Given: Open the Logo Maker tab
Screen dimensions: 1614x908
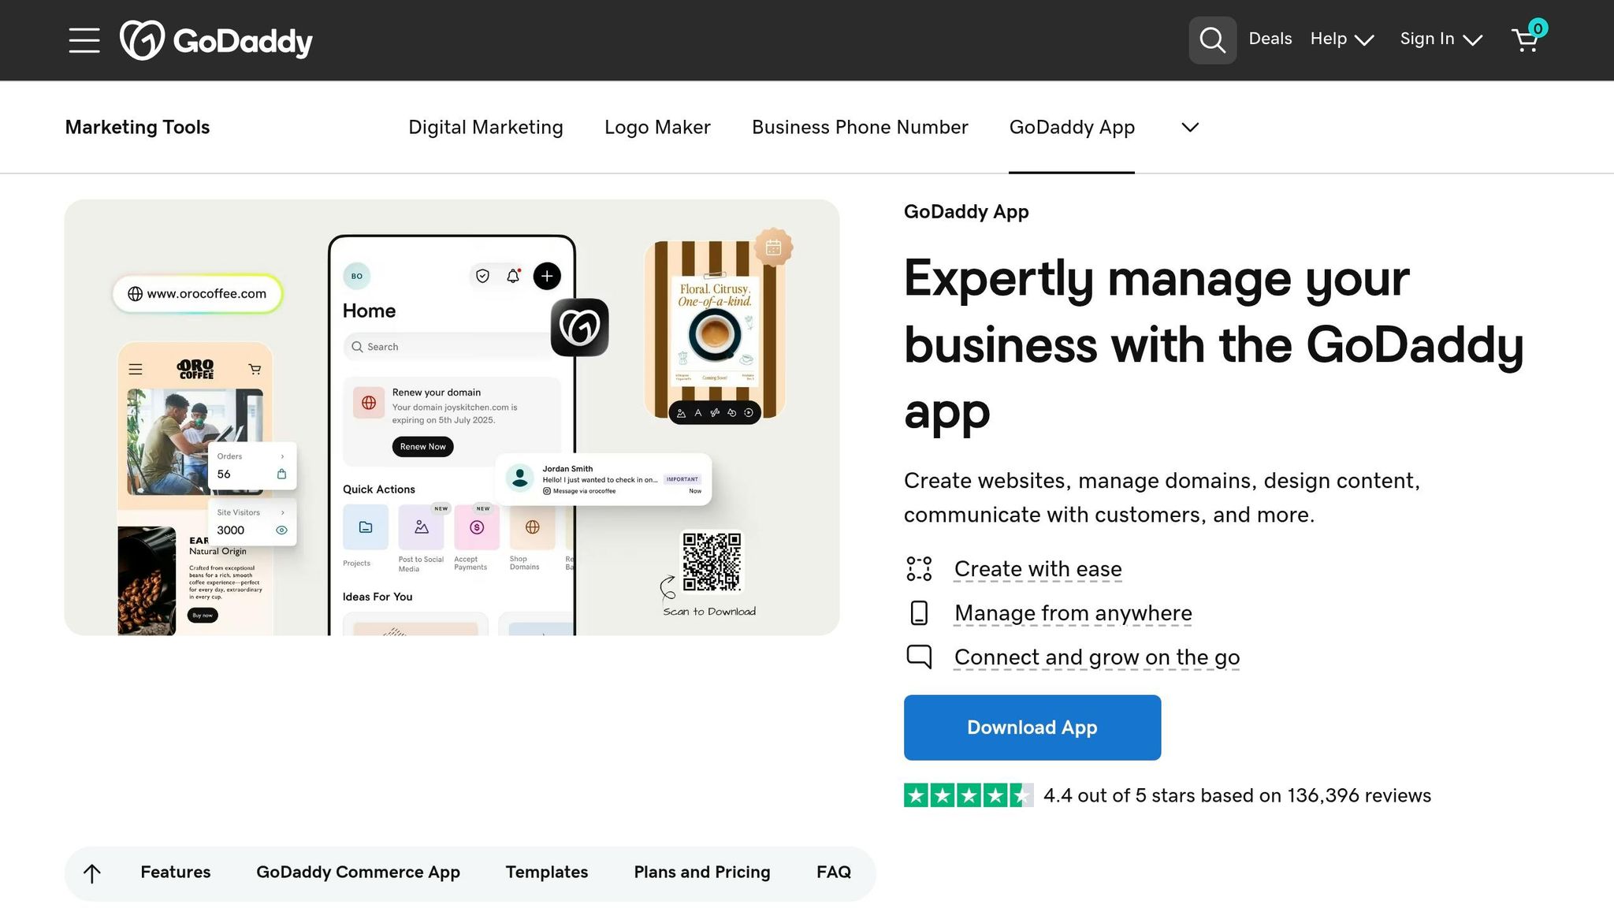Looking at the screenshot, I should point(657,127).
